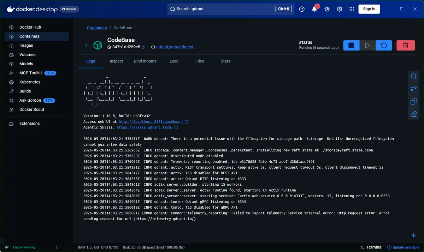424x252 pixels.
Task: Jump to bottom of logs arrow
Action: (x=413, y=235)
